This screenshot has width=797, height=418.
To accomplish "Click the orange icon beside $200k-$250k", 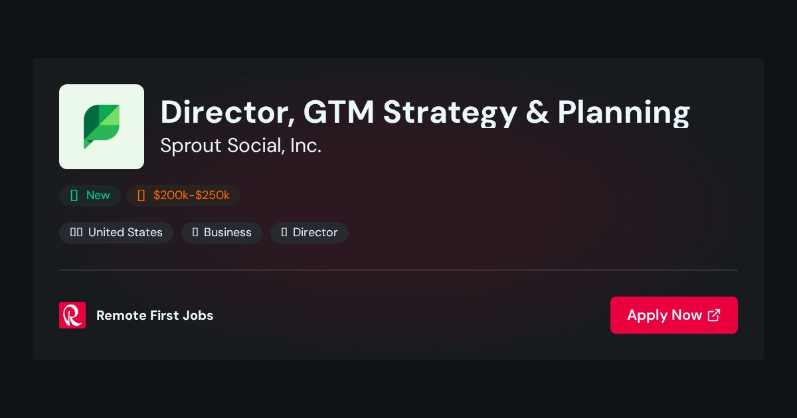I will [x=141, y=195].
